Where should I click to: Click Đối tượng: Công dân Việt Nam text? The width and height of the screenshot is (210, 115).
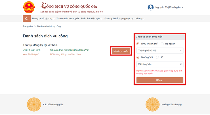coord(65,54)
